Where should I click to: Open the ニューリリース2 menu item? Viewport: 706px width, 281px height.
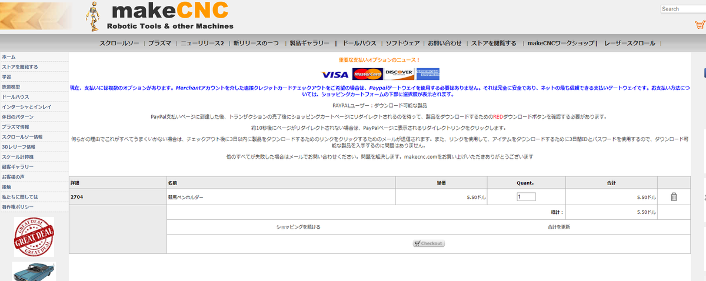[202, 43]
